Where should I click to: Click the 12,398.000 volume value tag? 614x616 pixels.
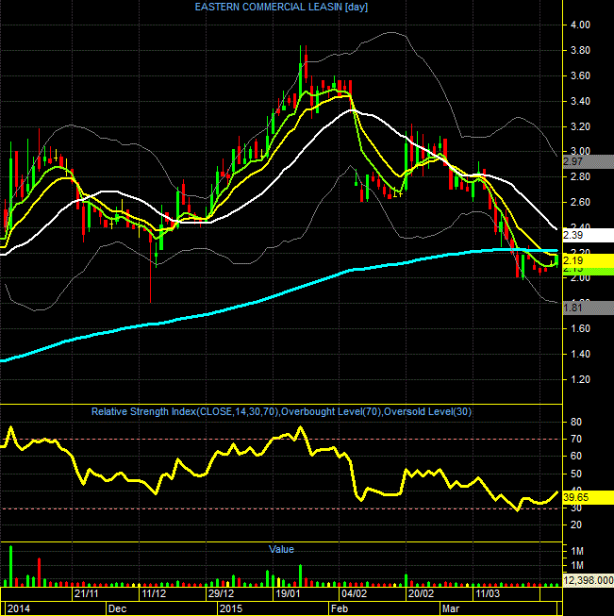[x=589, y=580]
